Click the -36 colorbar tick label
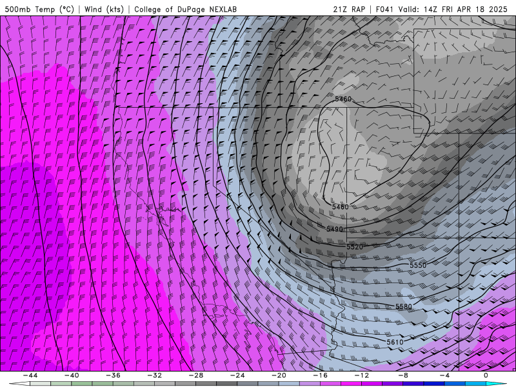Screen dimensions: 516x387 (113, 375)
